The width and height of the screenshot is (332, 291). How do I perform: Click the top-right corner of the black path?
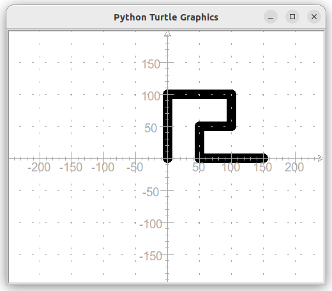[231, 94]
